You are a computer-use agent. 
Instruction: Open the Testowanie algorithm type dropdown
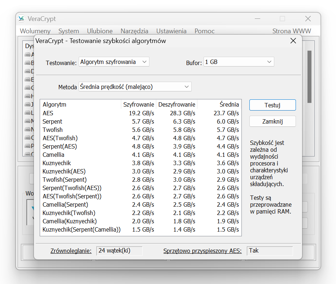pyautogui.click(x=114, y=62)
